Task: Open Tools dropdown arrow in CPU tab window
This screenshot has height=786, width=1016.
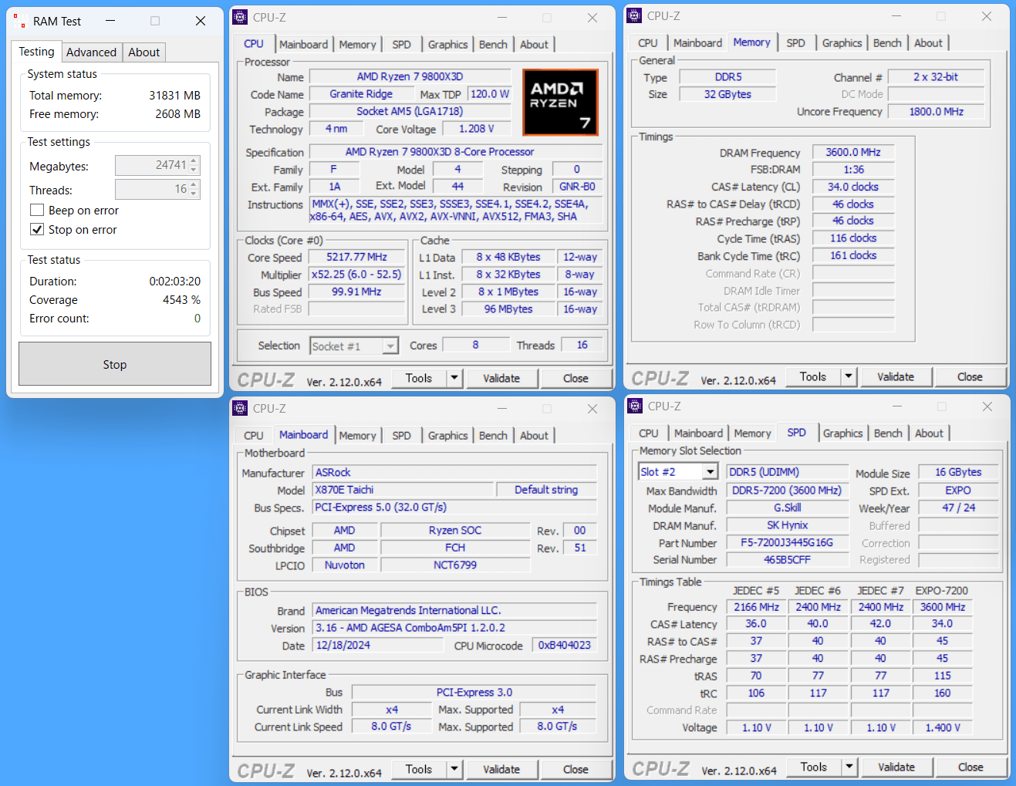Action: point(454,378)
